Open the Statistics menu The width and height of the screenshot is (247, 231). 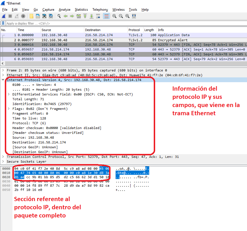tap(81, 10)
